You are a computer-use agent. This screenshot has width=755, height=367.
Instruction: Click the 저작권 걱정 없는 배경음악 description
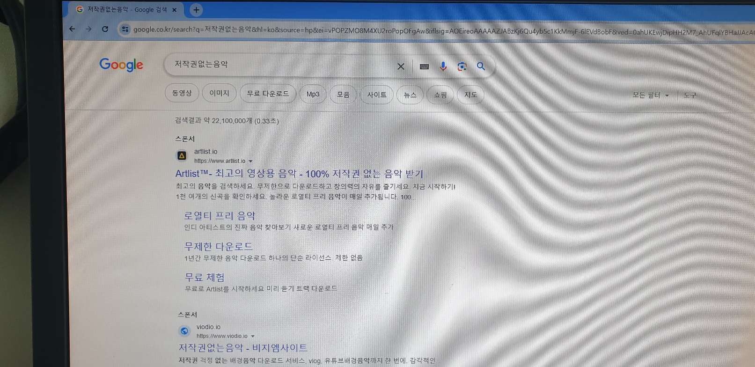pyautogui.click(x=309, y=360)
